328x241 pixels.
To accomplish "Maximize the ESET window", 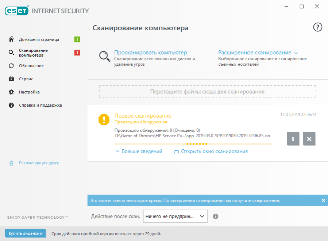I will (x=302, y=7).
